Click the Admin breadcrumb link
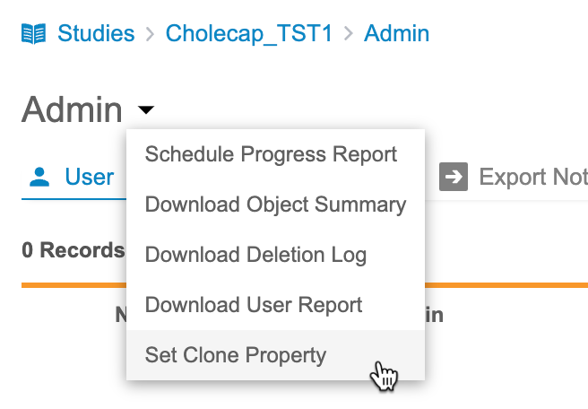The image size is (588, 409). (x=396, y=34)
